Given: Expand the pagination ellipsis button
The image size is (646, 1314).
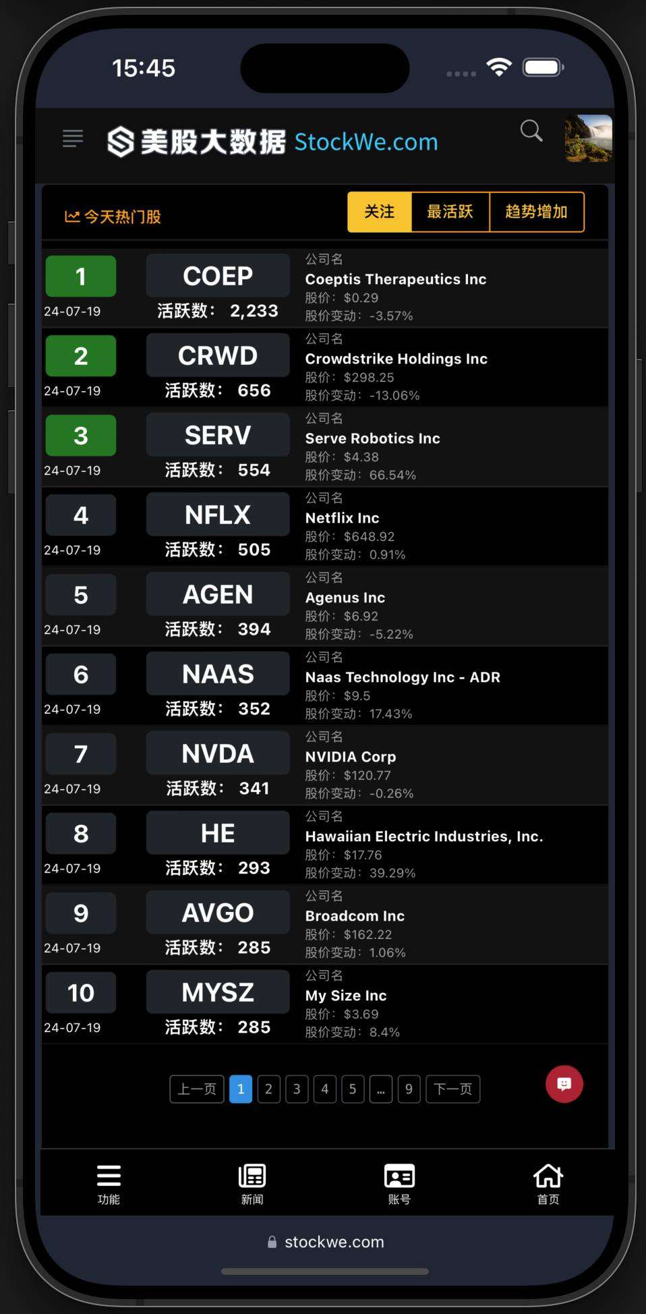Looking at the screenshot, I should pyautogui.click(x=380, y=1089).
